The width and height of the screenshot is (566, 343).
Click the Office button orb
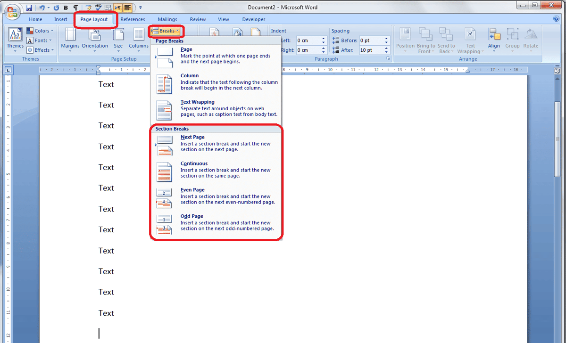(x=13, y=11)
